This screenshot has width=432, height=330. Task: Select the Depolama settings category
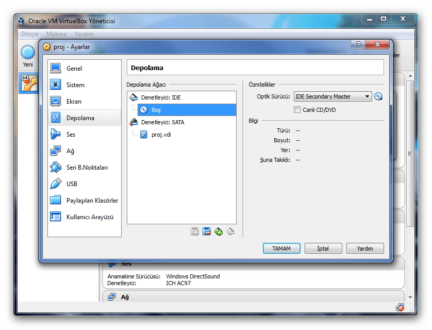tap(85, 118)
